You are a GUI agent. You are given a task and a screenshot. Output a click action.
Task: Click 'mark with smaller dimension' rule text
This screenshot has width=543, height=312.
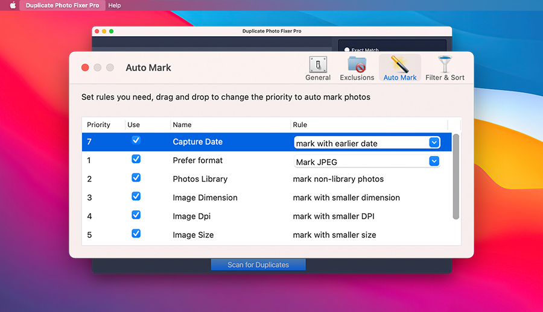(346, 198)
